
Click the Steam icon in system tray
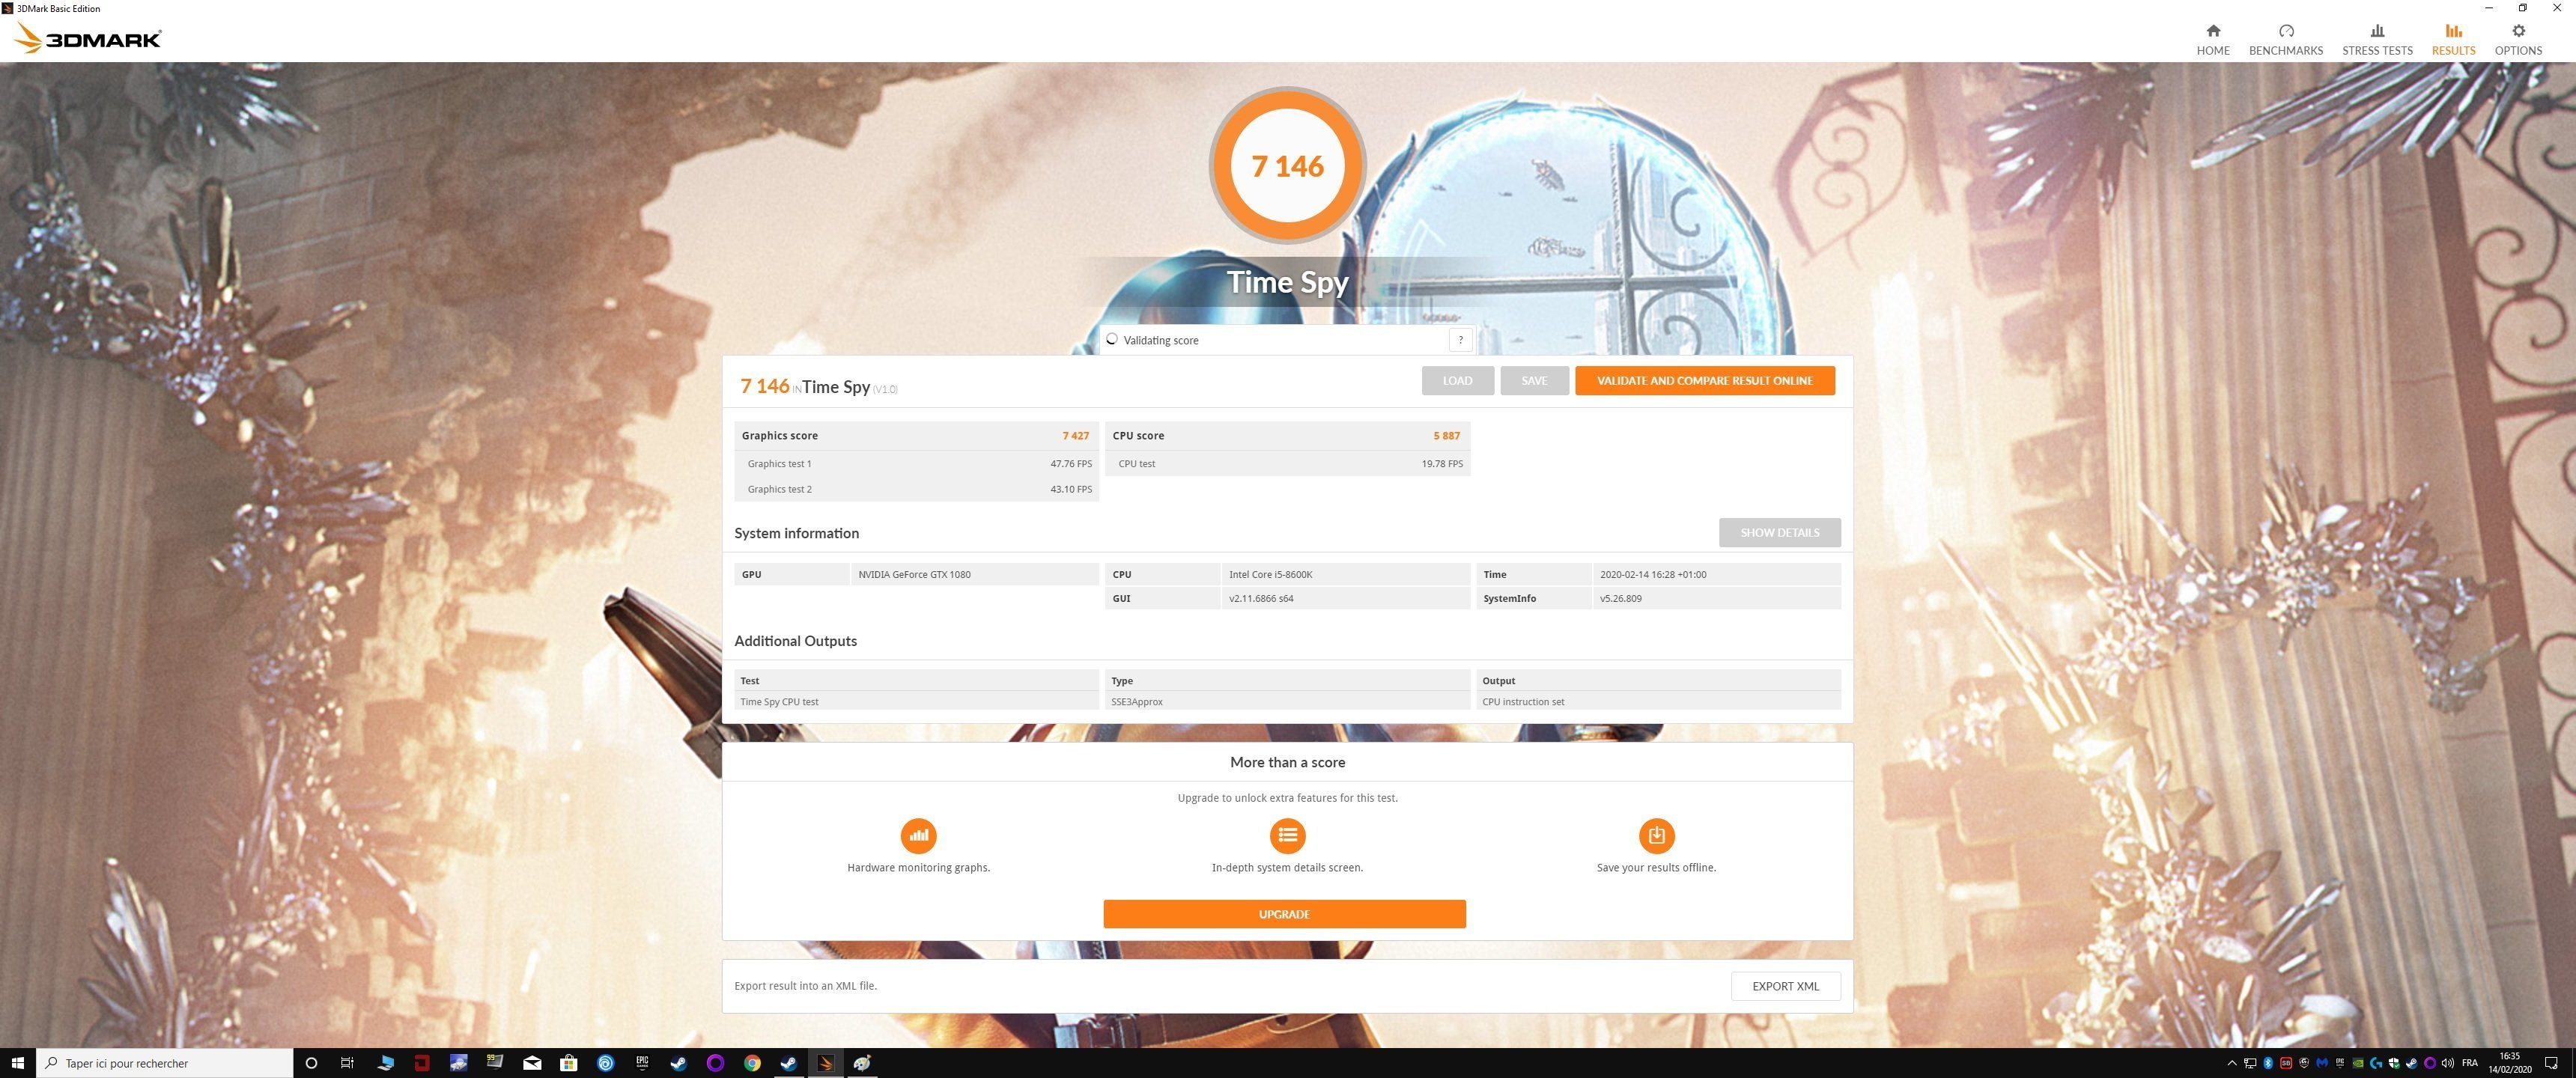(2412, 1063)
